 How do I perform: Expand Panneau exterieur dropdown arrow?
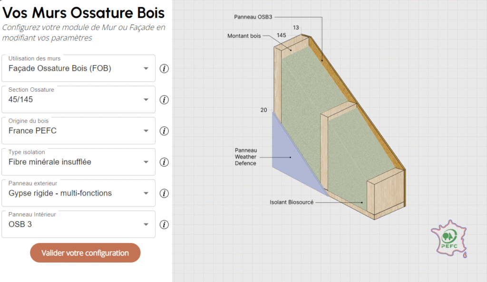click(x=146, y=194)
